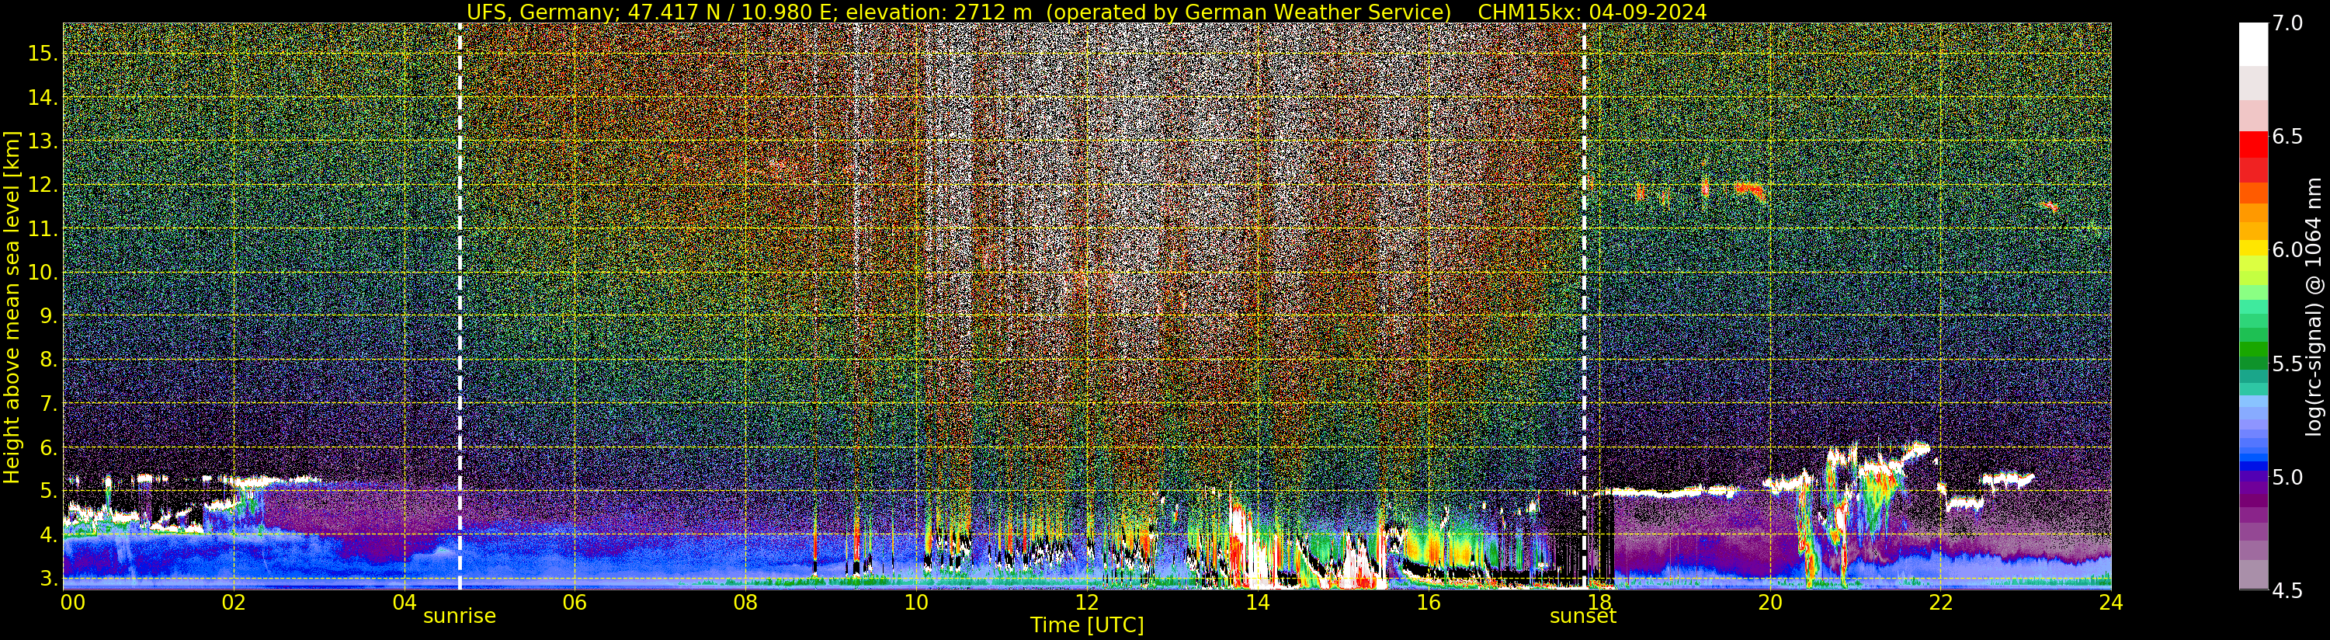Click the 'Height above mean sea level [km]' axis label
Image resolution: width=2330 pixels, height=640 pixels.
tap(12, 307)
